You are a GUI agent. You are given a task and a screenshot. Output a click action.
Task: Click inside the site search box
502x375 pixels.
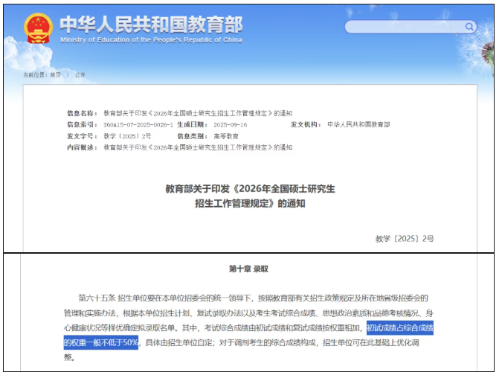[405, 27]
